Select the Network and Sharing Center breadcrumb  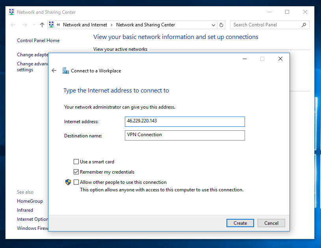click(x=146, y=25)
